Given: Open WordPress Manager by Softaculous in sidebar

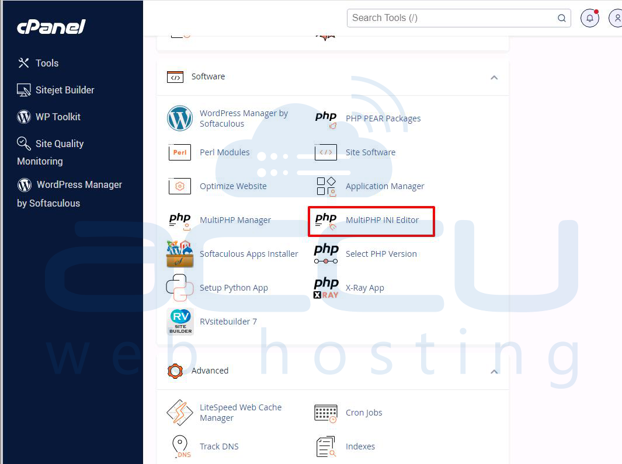Looking at the screenshot, I should pyautogui.click(x=70, y=194).
